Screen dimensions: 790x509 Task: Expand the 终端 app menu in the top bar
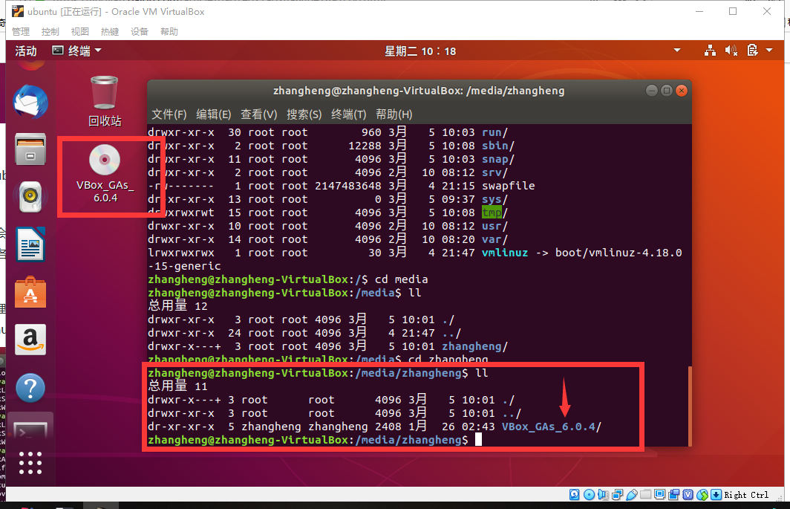pos(77,51)
